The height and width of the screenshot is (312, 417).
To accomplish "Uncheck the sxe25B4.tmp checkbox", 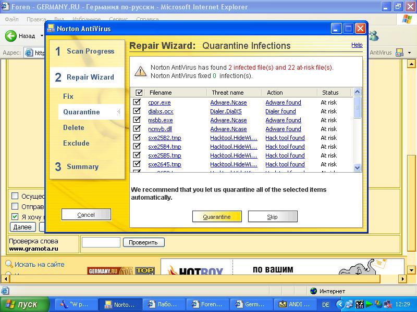I will (x=137, y=146).
